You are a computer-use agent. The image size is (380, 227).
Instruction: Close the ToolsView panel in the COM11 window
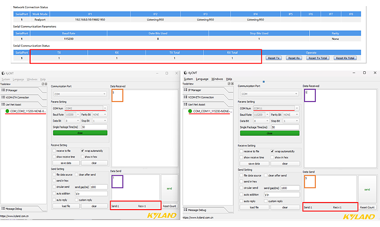point(232,84)
